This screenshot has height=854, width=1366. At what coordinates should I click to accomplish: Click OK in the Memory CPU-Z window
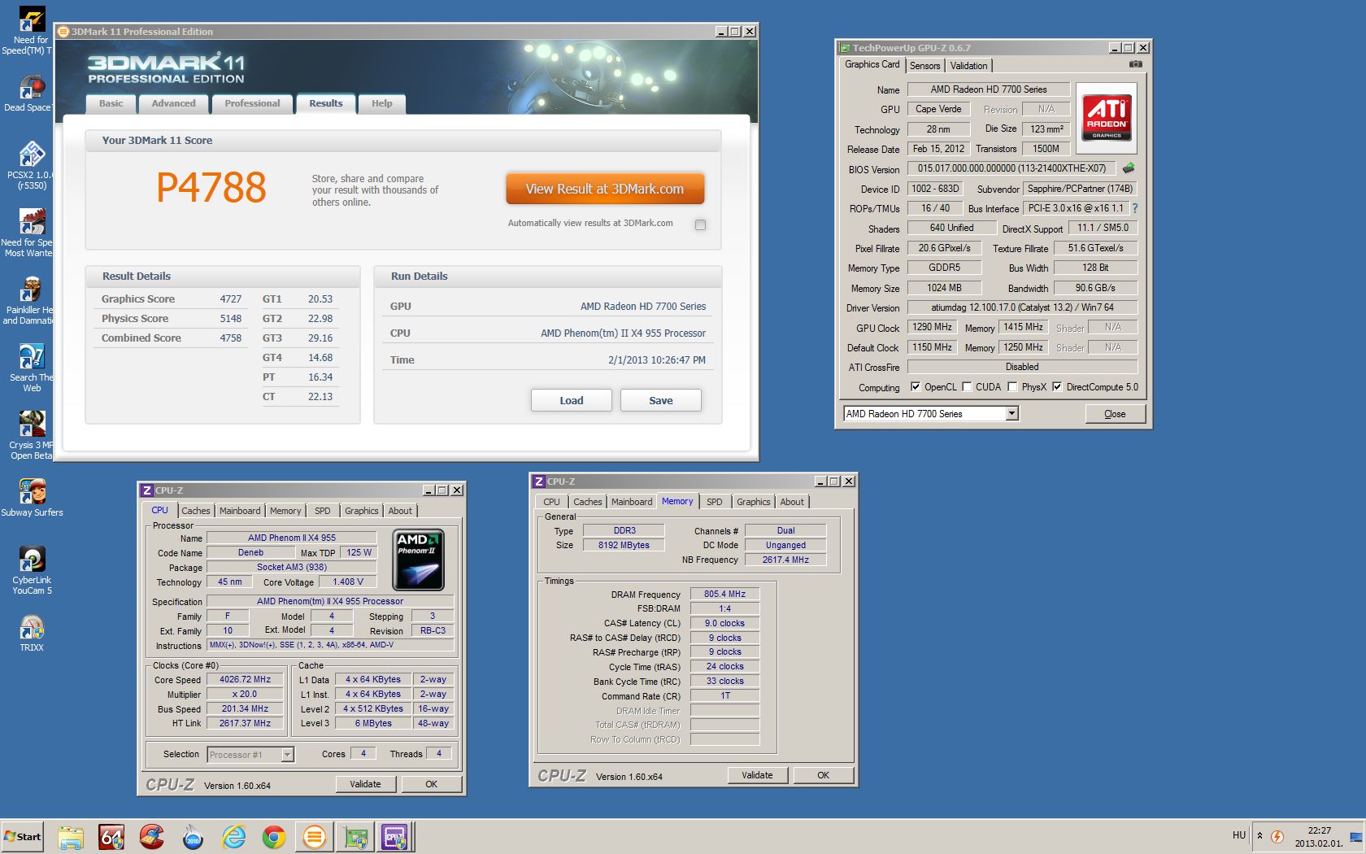[x=823, y=775]
